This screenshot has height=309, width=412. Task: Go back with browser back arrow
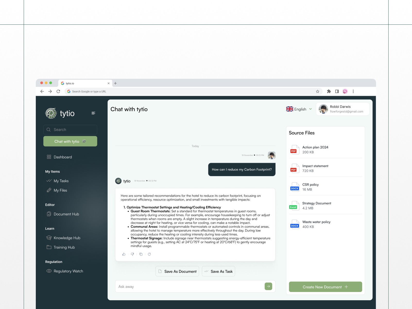[42, 91]
